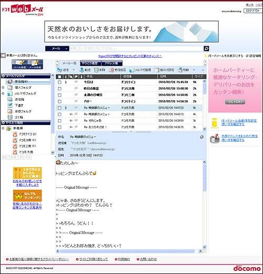The image size is (263, 274).
Task: Expand the 個人フォルダ tree node
Action: click(3, 88)
